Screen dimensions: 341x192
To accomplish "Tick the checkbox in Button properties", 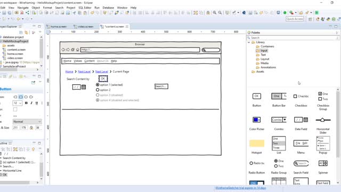I will (15, 109).
